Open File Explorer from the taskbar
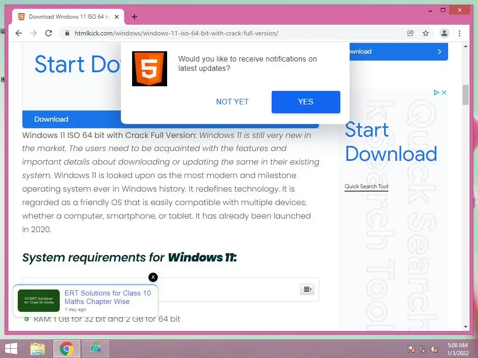The image size is (478, 358). (38, 349)
